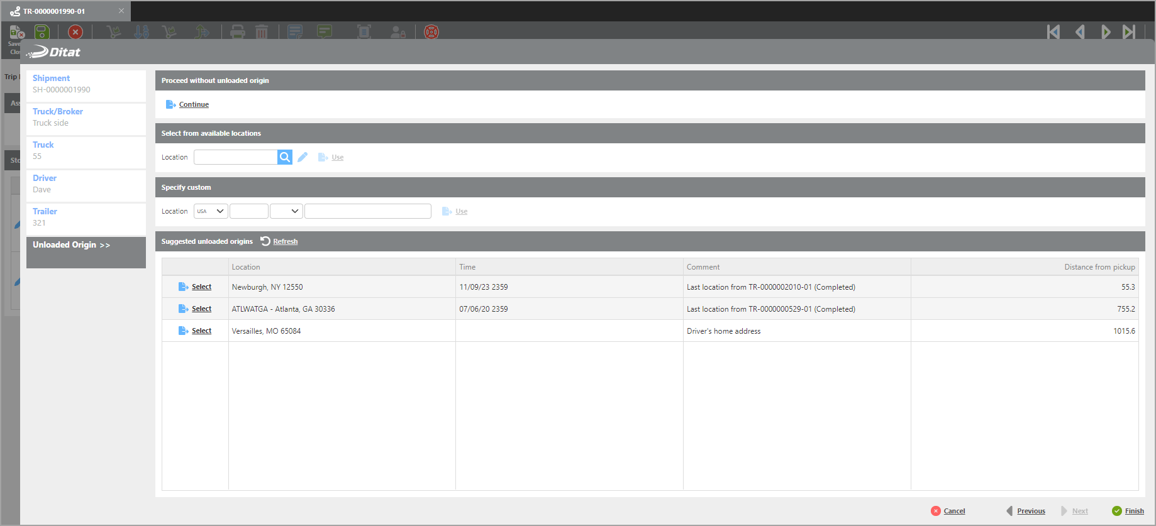Viewport: 1156px width, 526px height.
Task: Open the USA country dropdown
Action: point(211,211)
